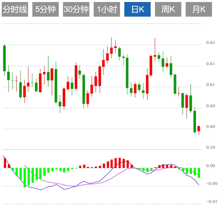
Task: Click the tallest red MACD histogram bar
Action: click(x=119, y=163)
